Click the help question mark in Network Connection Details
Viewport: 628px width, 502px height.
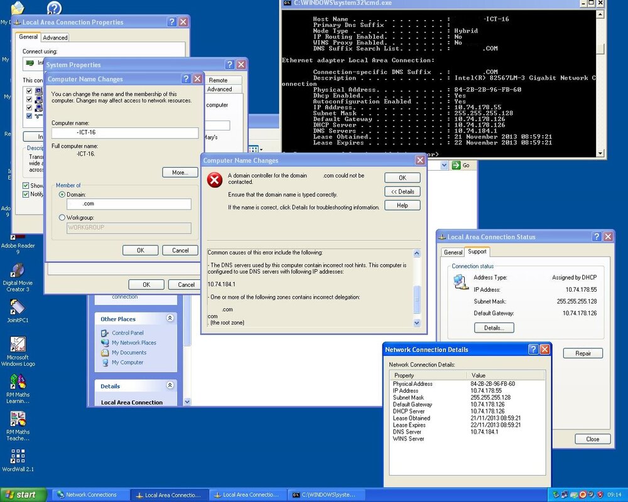click(x=533, y=350)
